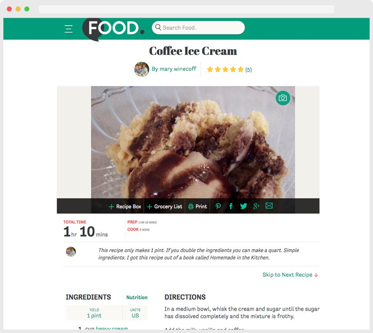
Task: Click the camera photo upload icon
Action: click(283, 98)
